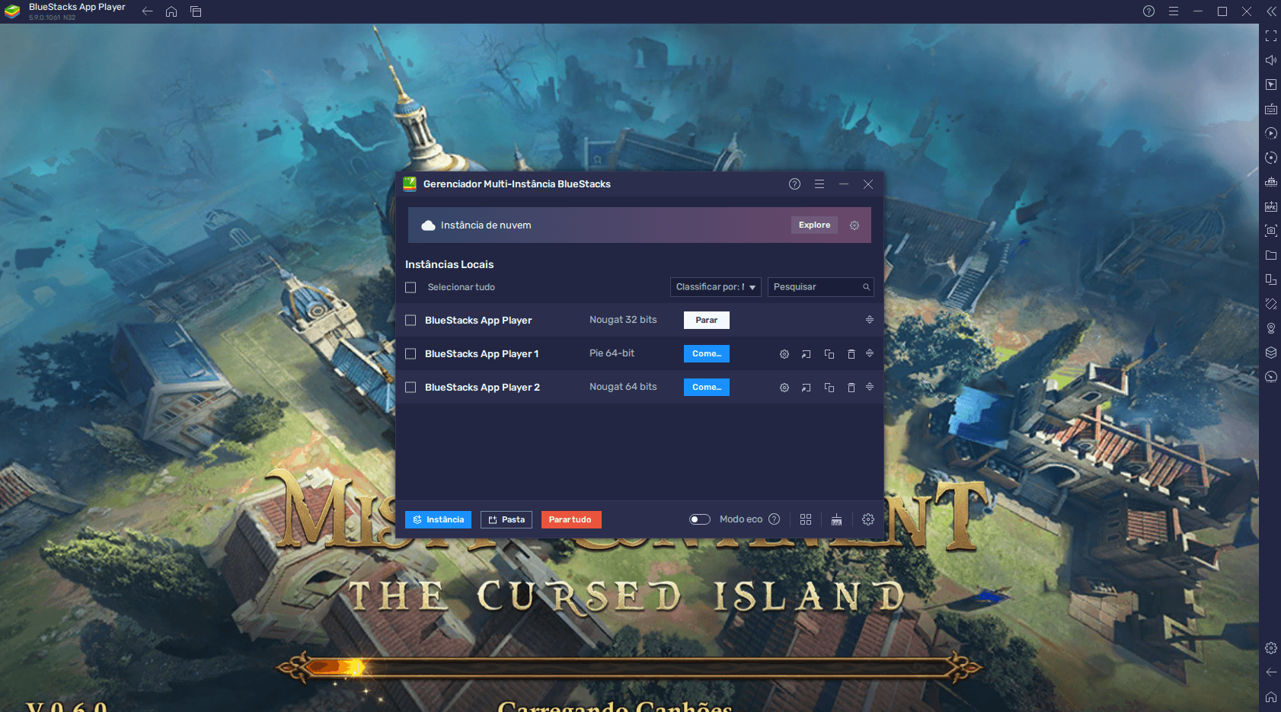Open cloud instance settings gear
This screenshot has width=1281, height=712.
(x=855, y=225)
